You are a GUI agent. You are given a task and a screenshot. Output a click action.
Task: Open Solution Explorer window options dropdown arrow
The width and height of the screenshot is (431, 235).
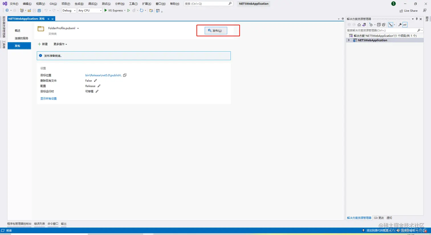click(x=413, y=19)
